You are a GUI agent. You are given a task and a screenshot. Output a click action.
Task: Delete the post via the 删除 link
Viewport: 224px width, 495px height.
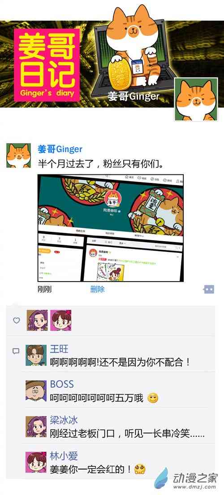[x=97, y=289]
